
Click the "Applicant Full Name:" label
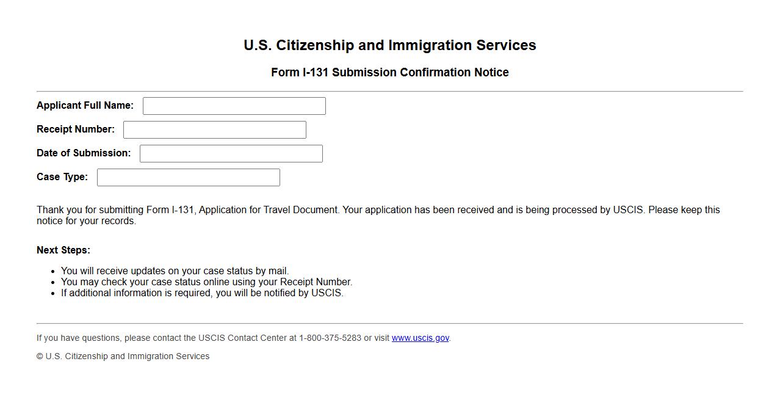point(85,106)
